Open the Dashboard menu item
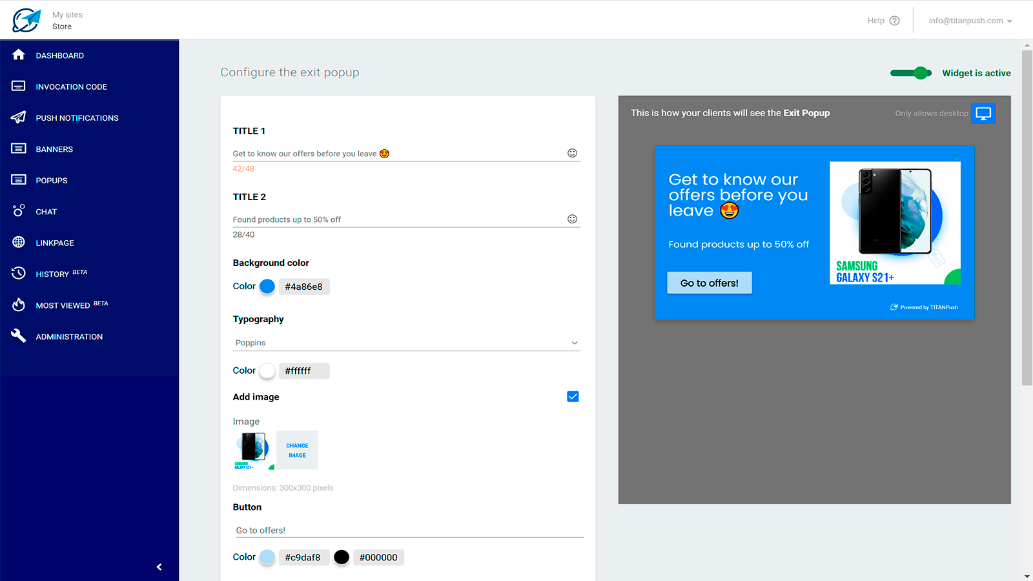The width and height of the screenshot is (1033, 581). point(60,56)
